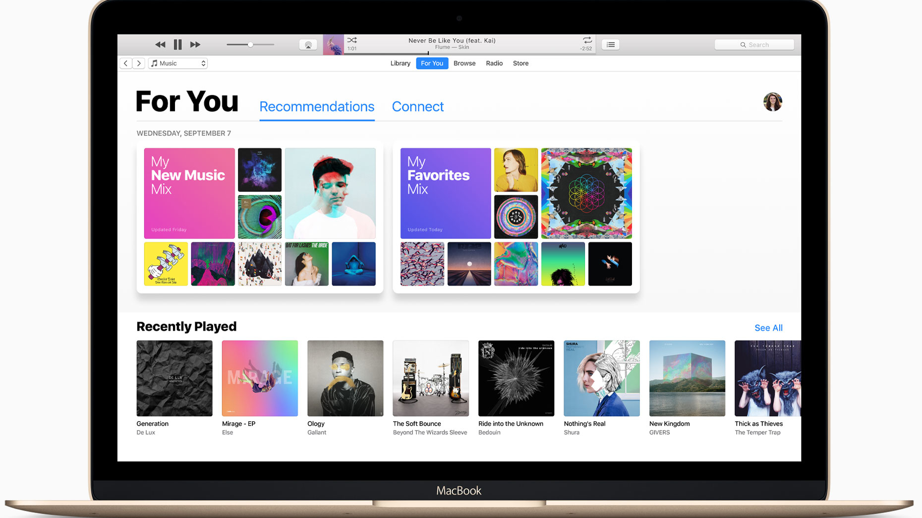Open the AirPlay output menu
Screen dimensions: 922x518
pos(308,45)
